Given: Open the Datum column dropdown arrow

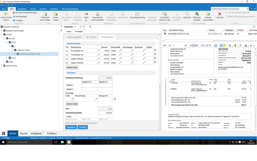Looking at the screenshot, I should pyautogui.click(x=223, y=30).
